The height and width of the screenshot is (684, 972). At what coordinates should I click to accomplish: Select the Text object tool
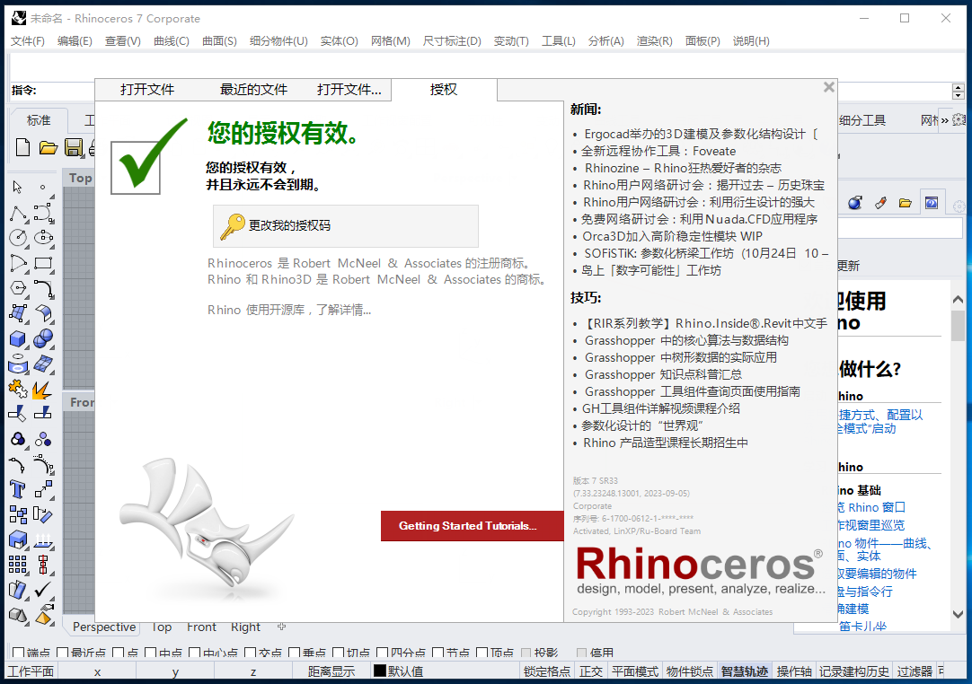(x=18, y=490)
